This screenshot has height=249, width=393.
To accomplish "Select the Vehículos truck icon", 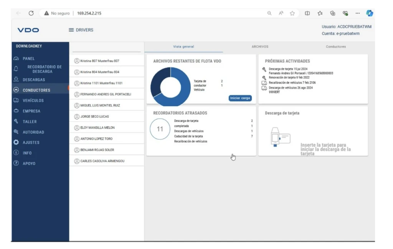I will tap(16, 100).
